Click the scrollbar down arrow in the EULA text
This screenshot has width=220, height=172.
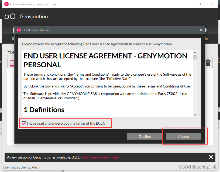click(x=195, y=115)
